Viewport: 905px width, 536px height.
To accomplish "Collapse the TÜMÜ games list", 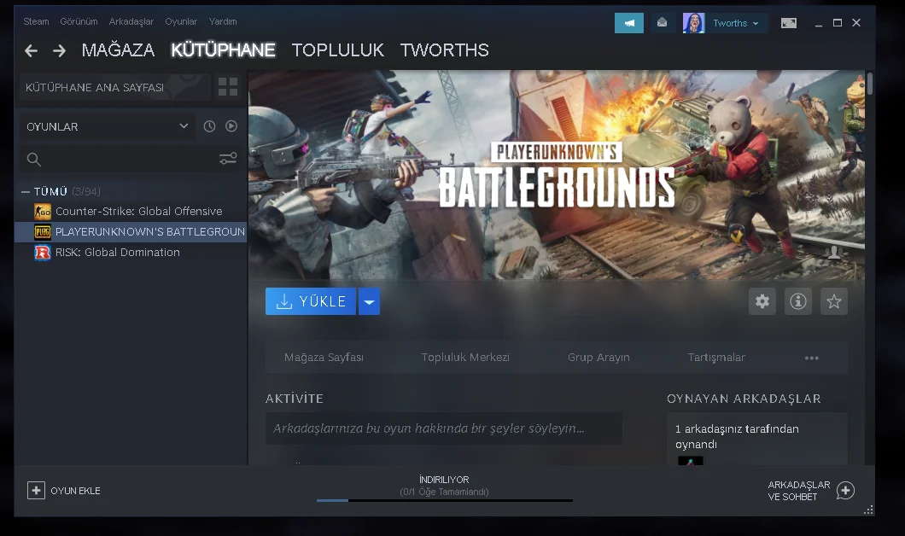I will [26, 191].
